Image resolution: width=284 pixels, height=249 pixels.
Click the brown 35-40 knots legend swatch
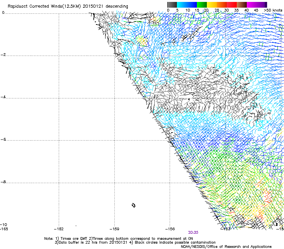pyautogui.click(x=242, y=5)
